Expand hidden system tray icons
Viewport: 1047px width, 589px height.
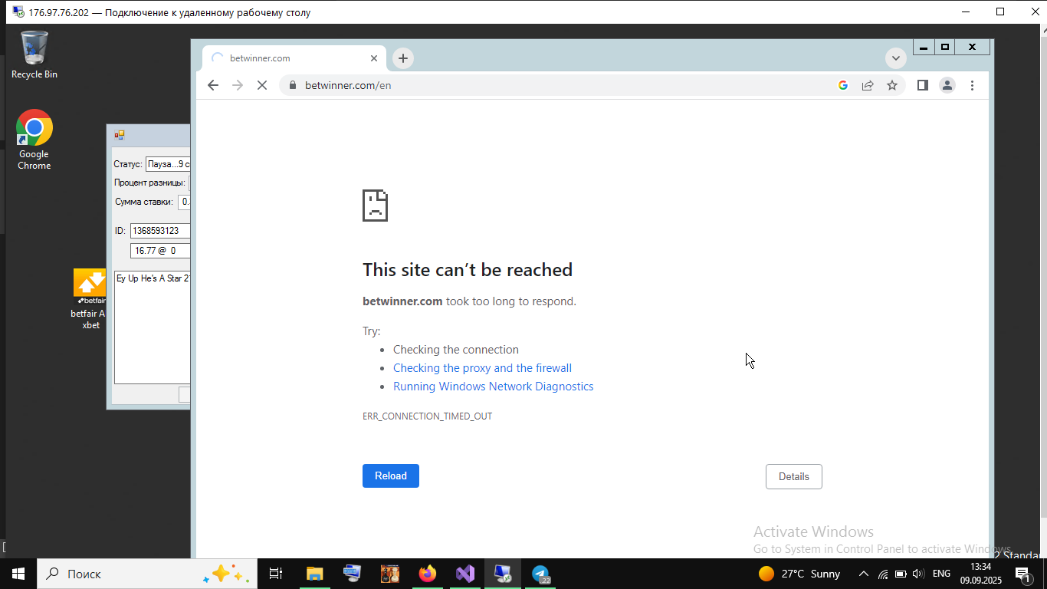tap(864, 574)
